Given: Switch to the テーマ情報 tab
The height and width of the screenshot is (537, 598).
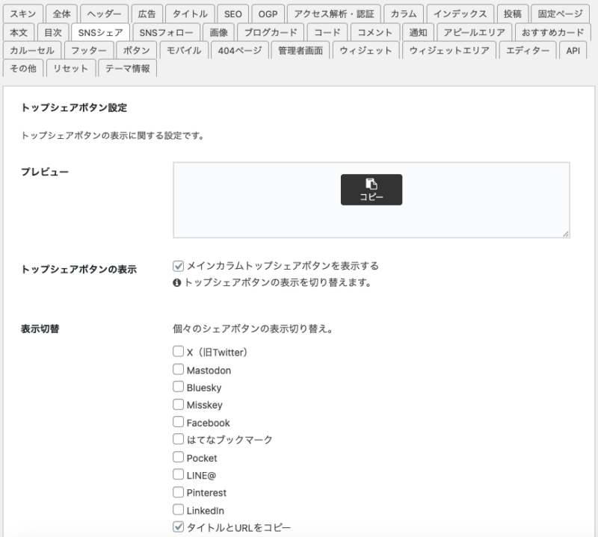Looking at the screenshot, I should pyautogui.click(x=127, y=68).
